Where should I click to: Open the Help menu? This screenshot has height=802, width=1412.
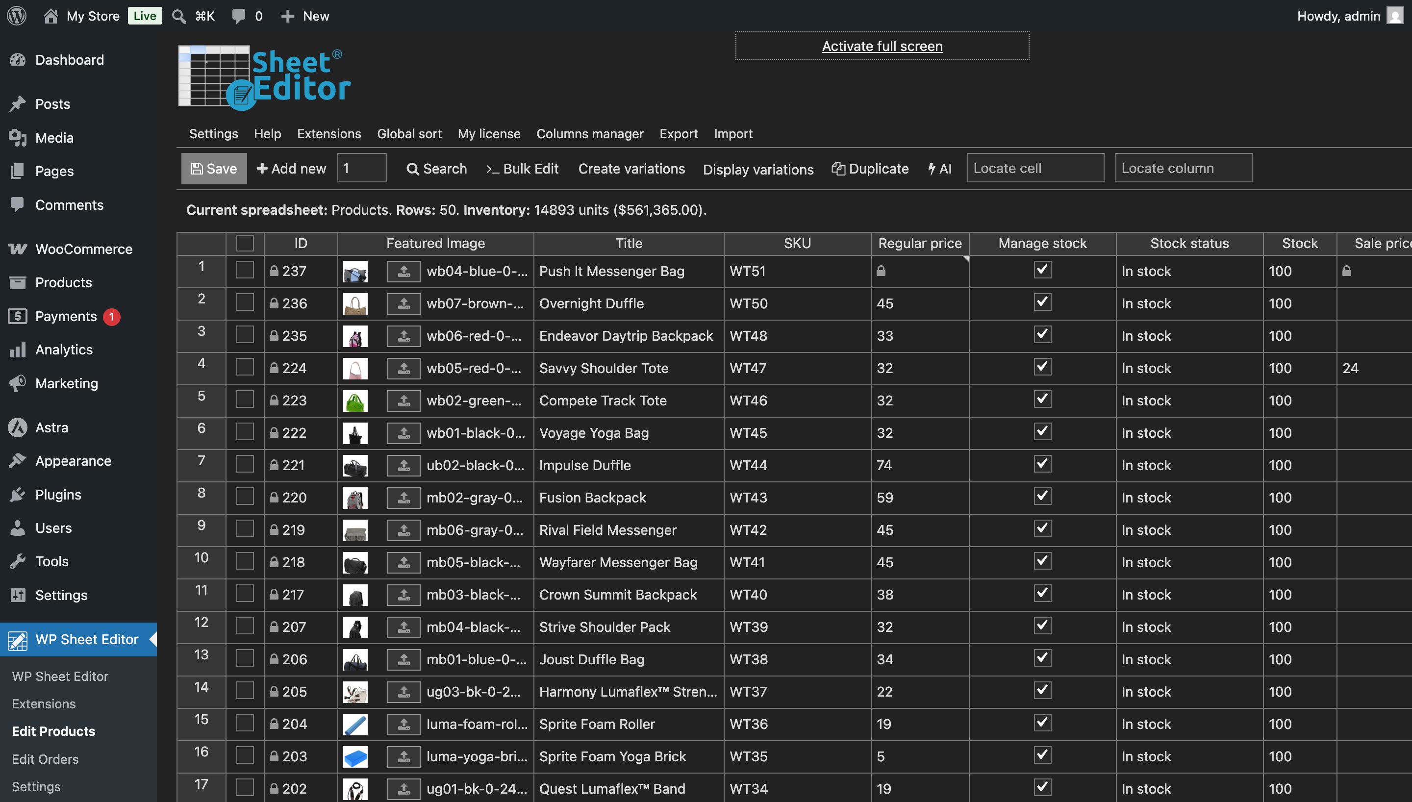268,133
